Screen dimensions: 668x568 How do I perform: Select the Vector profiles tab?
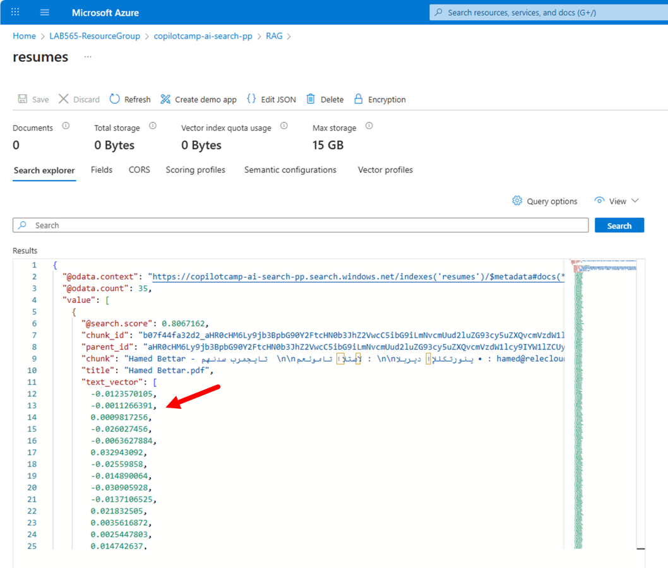click(385, 170)
